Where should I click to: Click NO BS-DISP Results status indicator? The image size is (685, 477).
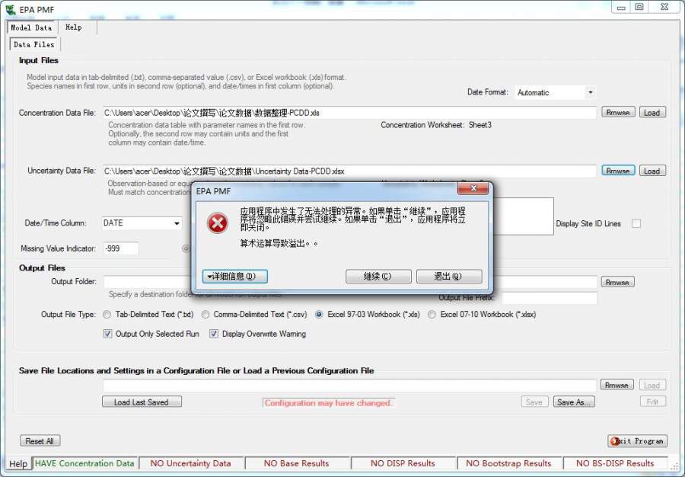coord(615,463)
